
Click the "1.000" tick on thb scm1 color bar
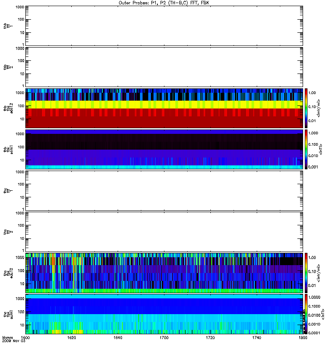(313, 133)
